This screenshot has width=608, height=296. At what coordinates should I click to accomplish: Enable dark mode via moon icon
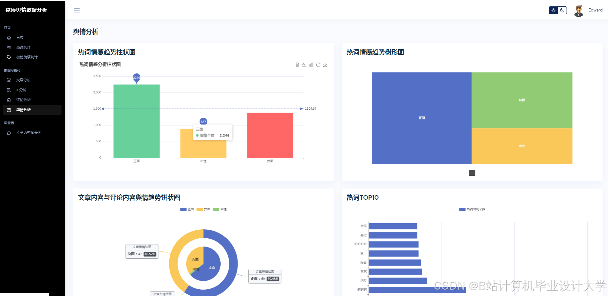(x=562, y=10)
